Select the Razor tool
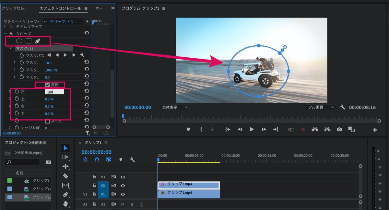 [65, 176]
